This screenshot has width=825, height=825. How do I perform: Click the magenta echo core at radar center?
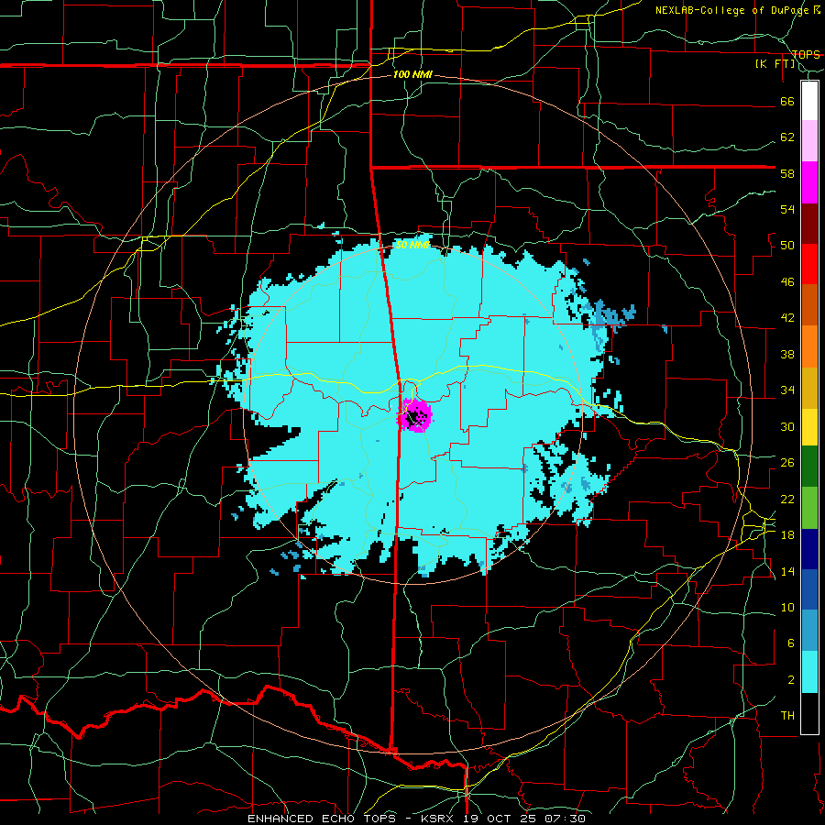pyautogui.click(x=415, y=416)
